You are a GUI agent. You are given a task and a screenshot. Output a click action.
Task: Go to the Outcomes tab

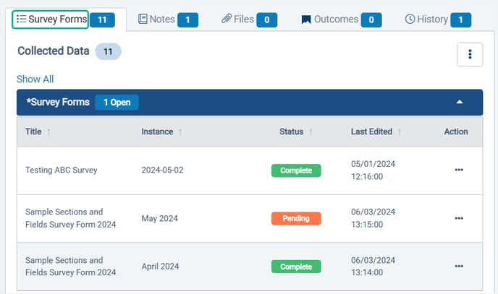point(331,20)
